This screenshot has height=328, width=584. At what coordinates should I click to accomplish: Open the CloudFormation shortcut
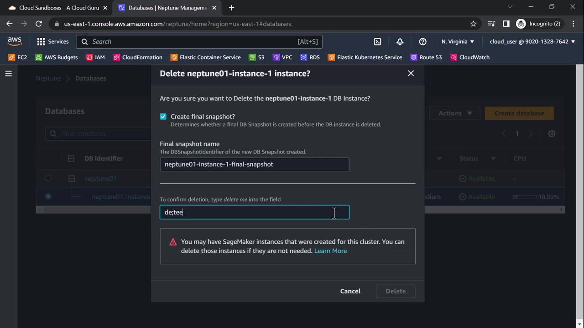[138, 57]
